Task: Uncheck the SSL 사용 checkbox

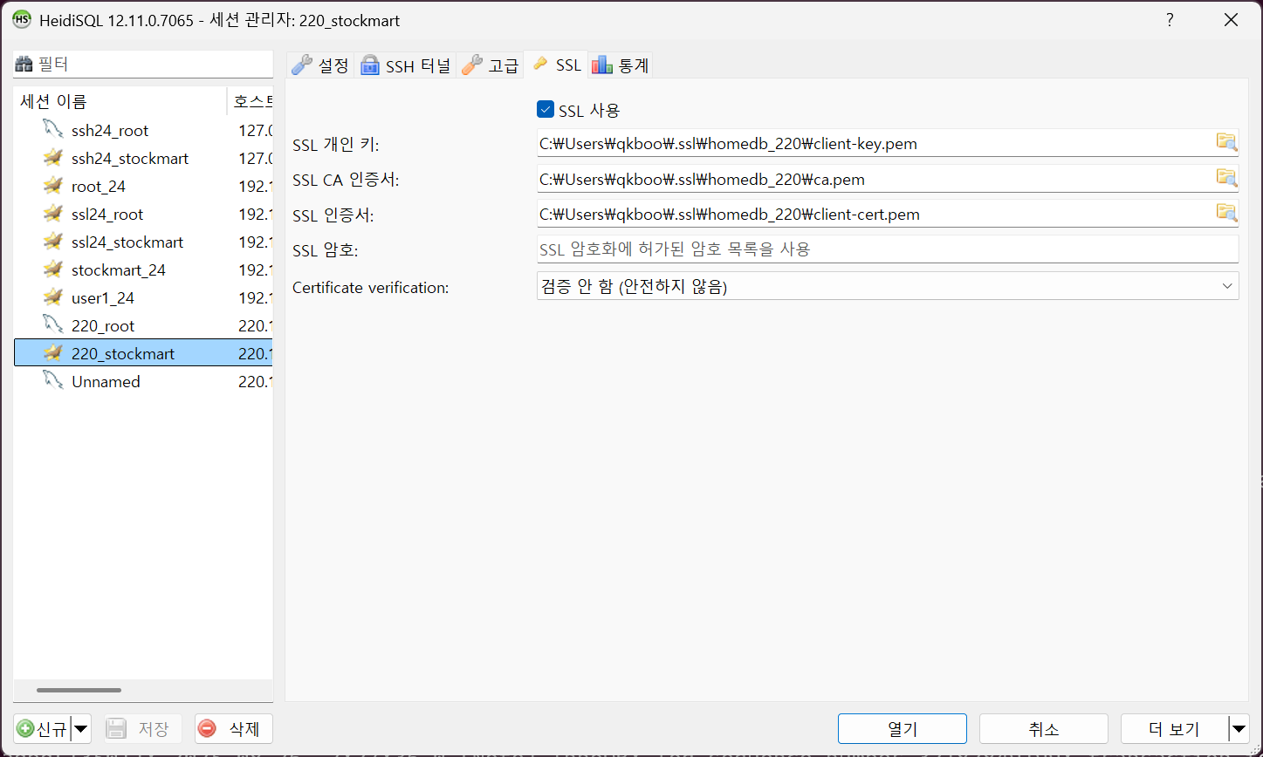Action: [x=546, y=110]
